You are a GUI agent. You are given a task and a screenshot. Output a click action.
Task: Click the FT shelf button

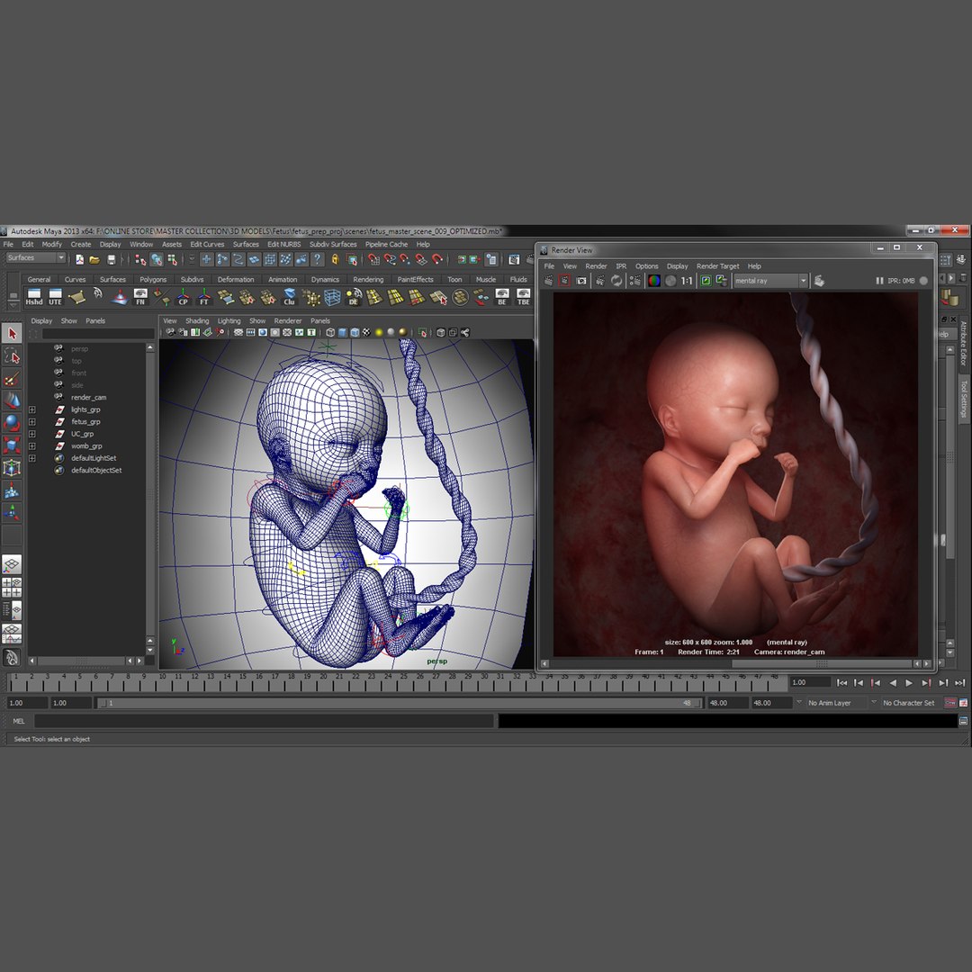tap(204, 297)
